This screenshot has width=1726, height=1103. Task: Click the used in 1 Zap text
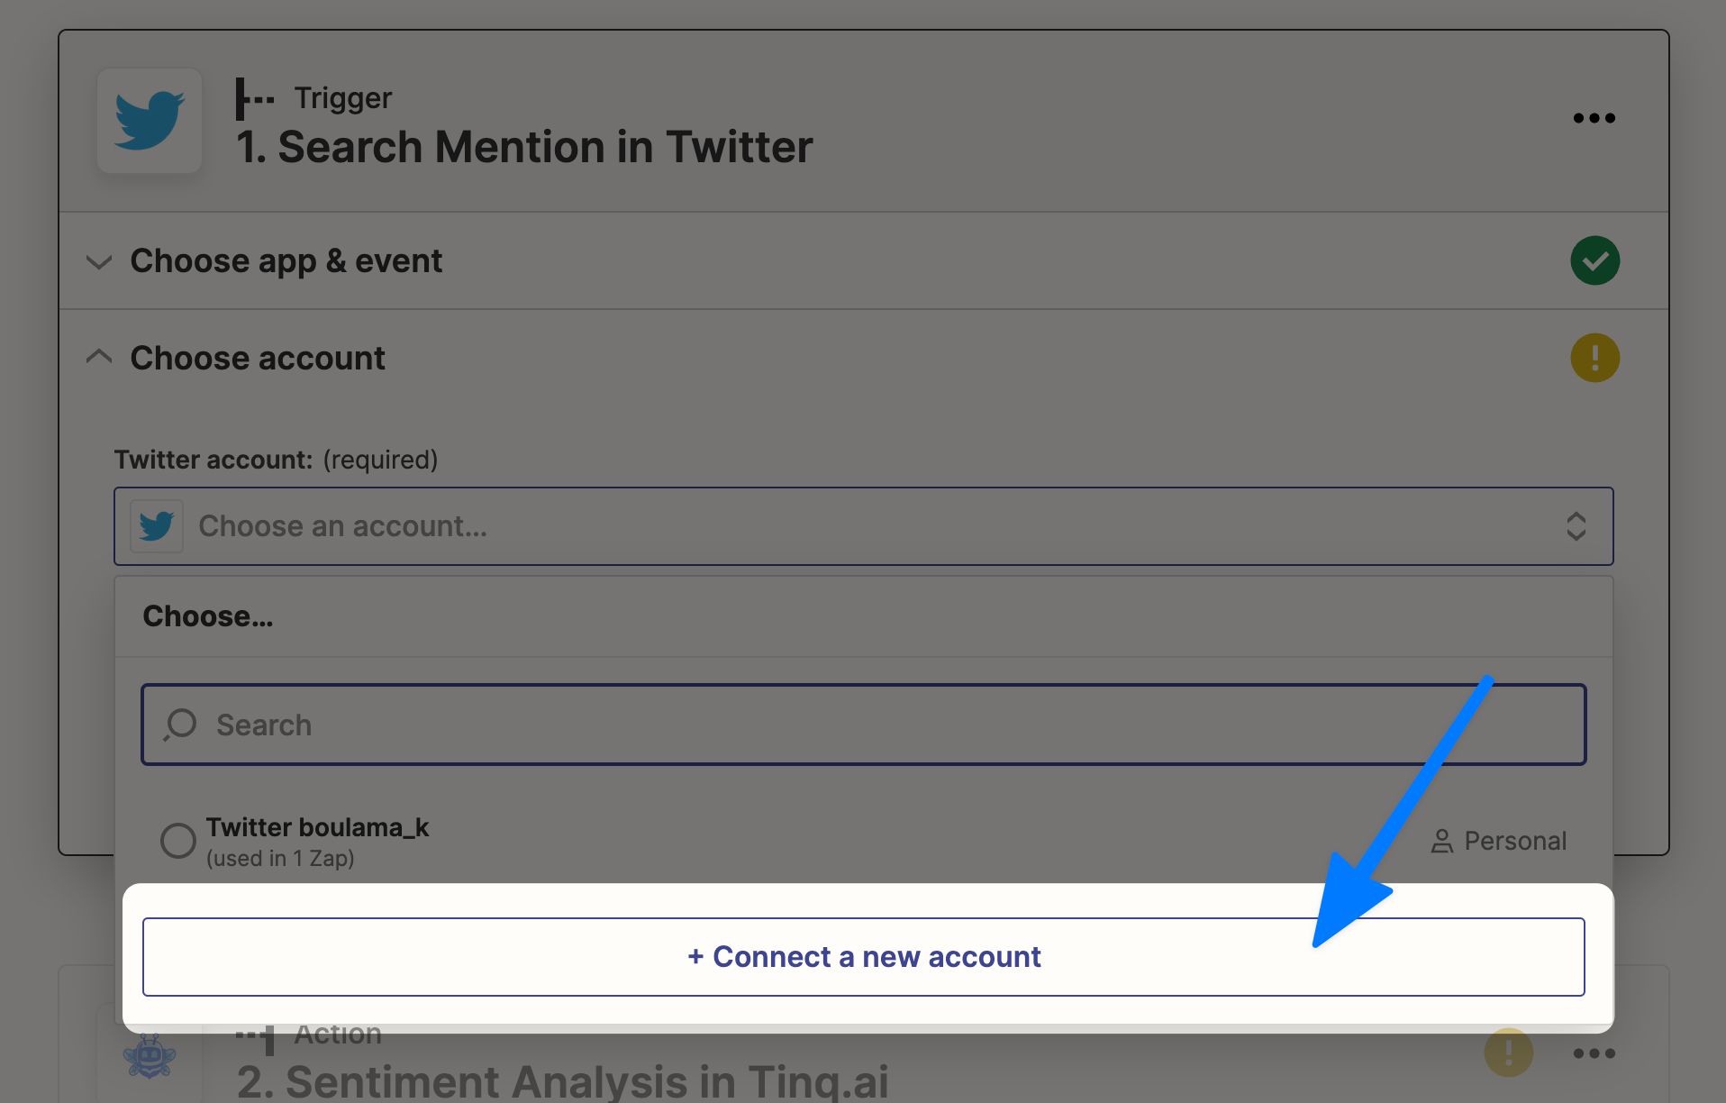pos(280,858)
